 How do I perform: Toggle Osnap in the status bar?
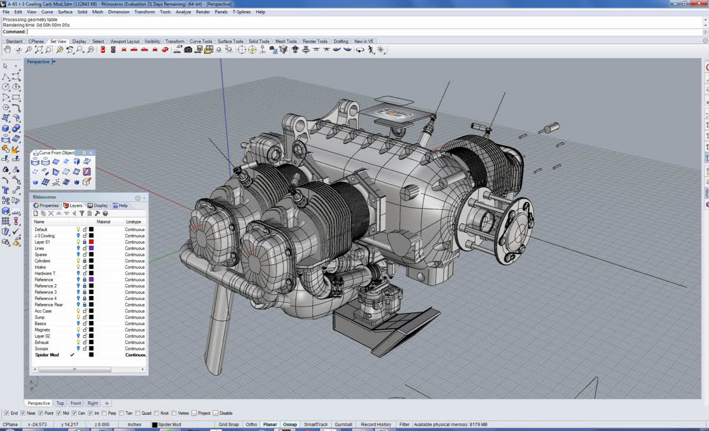(290, 424)
